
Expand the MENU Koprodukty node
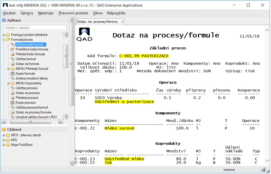pos(8,83)
